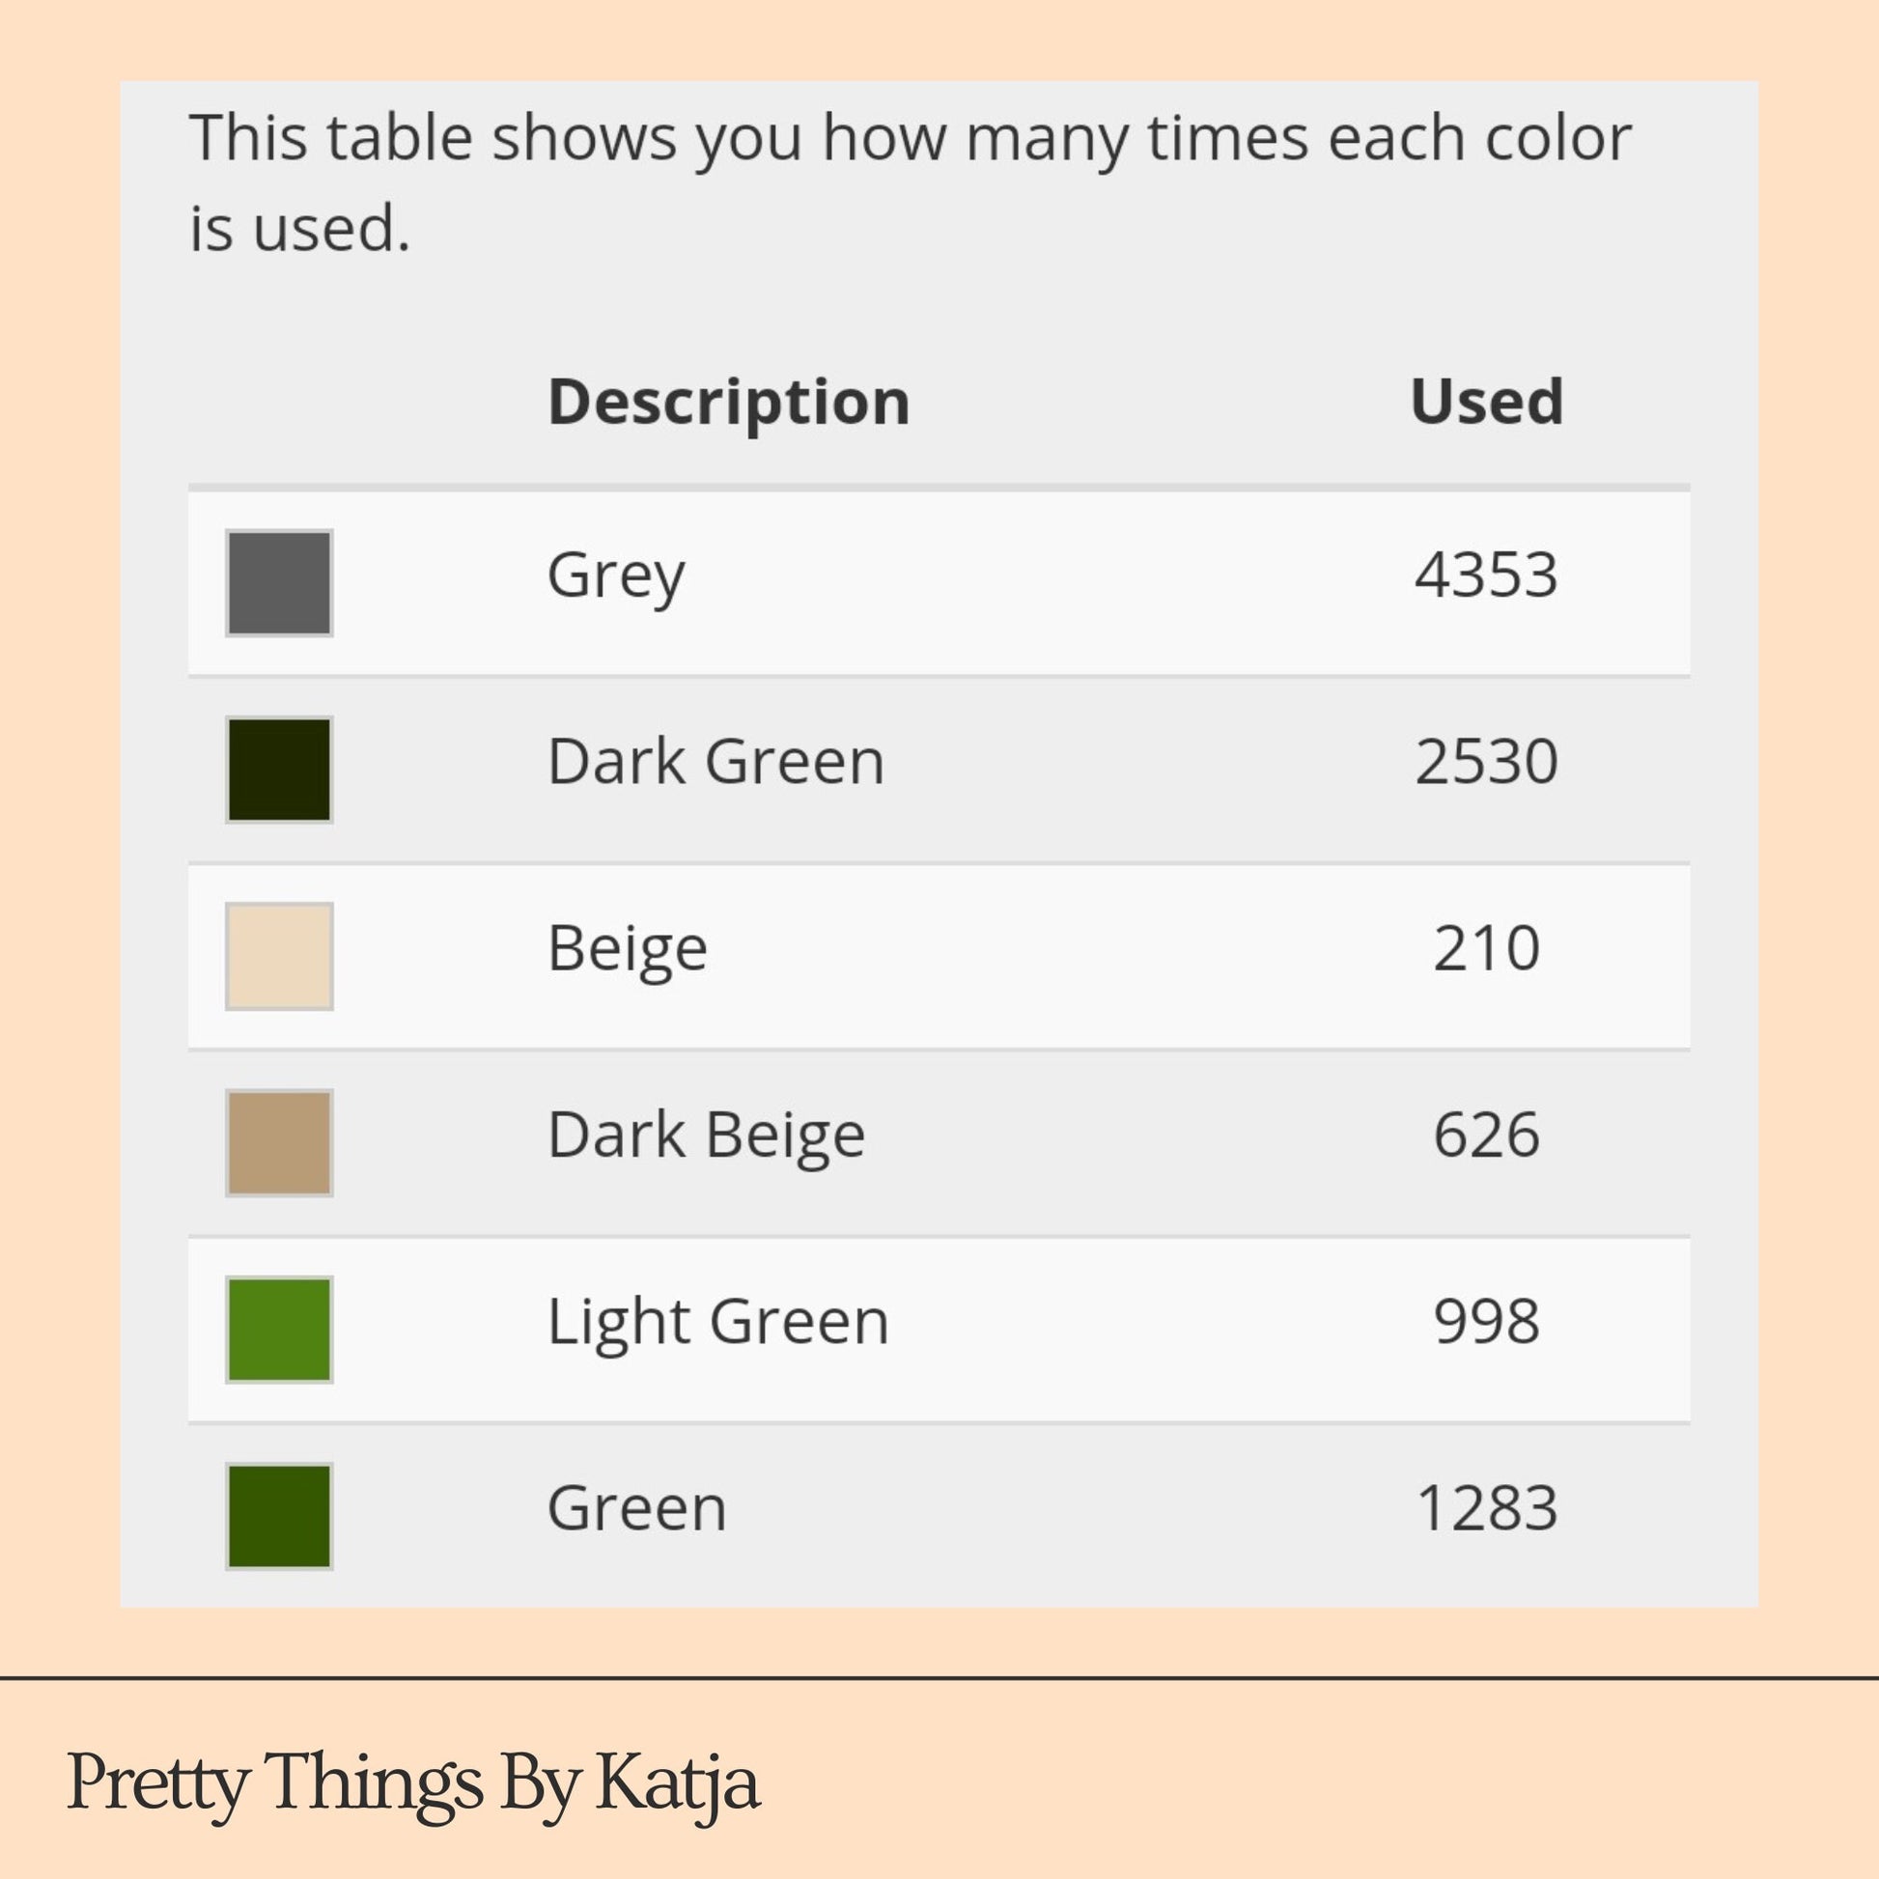The width and height of the screenshot is (1879, 1879).
Task: Pick the Beige color swatch
Action: click(x=279, y=956)
